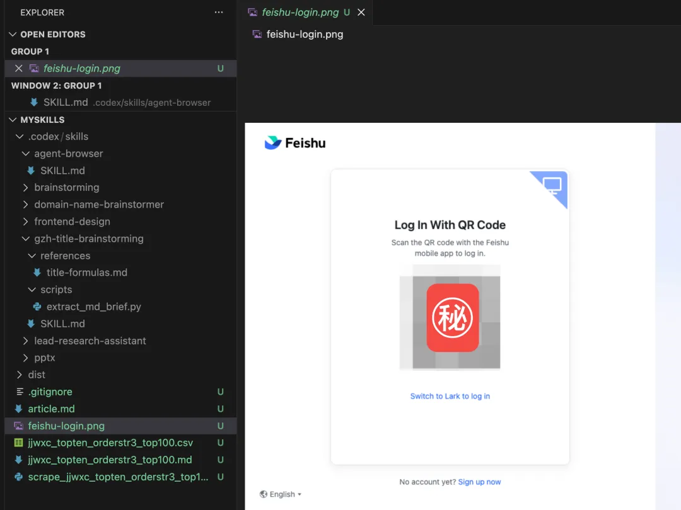Click the Explorer more actions ellipsis icon
Viewport: 681px width, 510px height.
(218, 12)
